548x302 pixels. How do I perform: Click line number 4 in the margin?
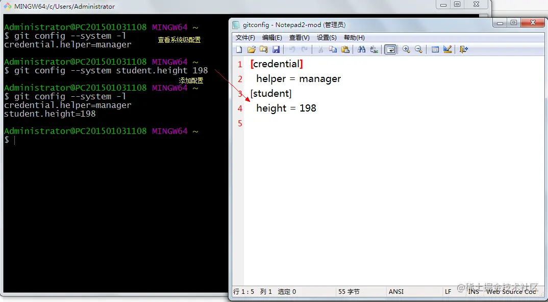click(x=240, y=108)
